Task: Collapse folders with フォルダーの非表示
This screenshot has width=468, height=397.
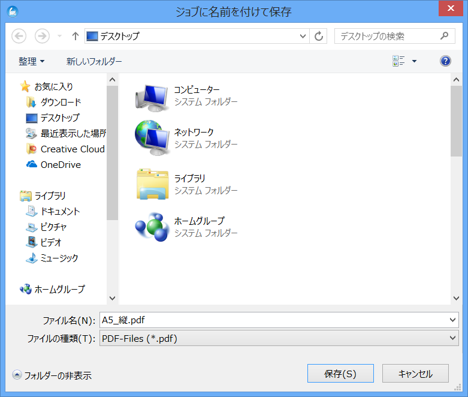Action: [52, 375]
